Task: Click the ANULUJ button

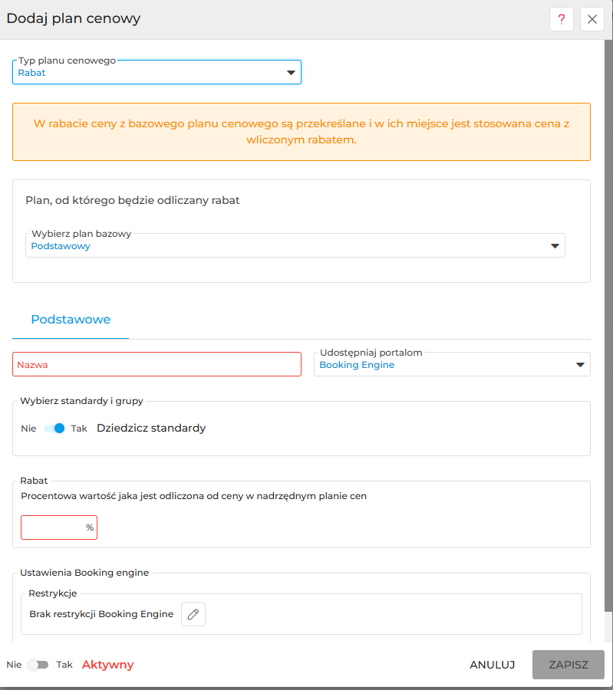Action: [492, 665]
